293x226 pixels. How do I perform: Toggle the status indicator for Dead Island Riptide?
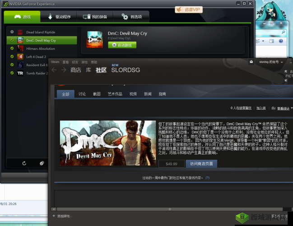pyautogui.click(x=12, y=32)
